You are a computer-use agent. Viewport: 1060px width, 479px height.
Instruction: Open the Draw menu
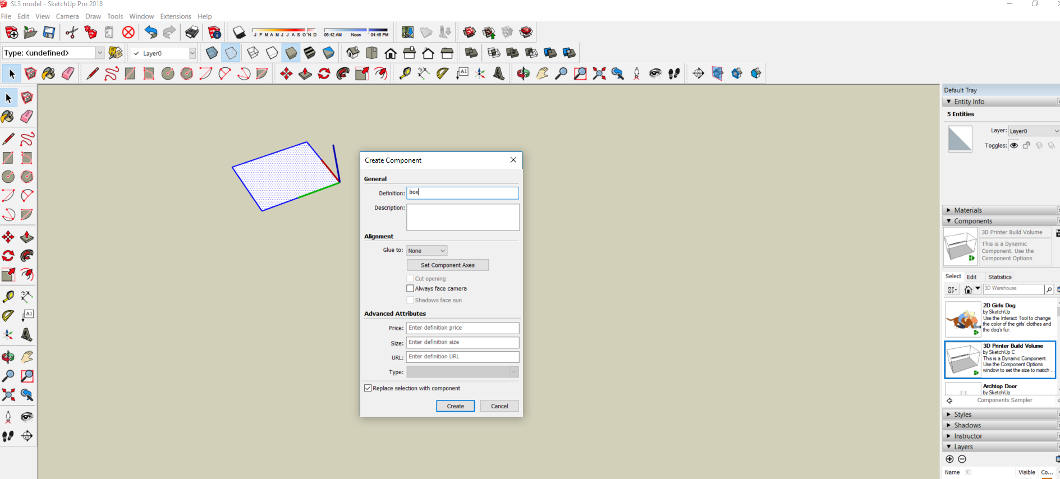click(x=93, y=16)
